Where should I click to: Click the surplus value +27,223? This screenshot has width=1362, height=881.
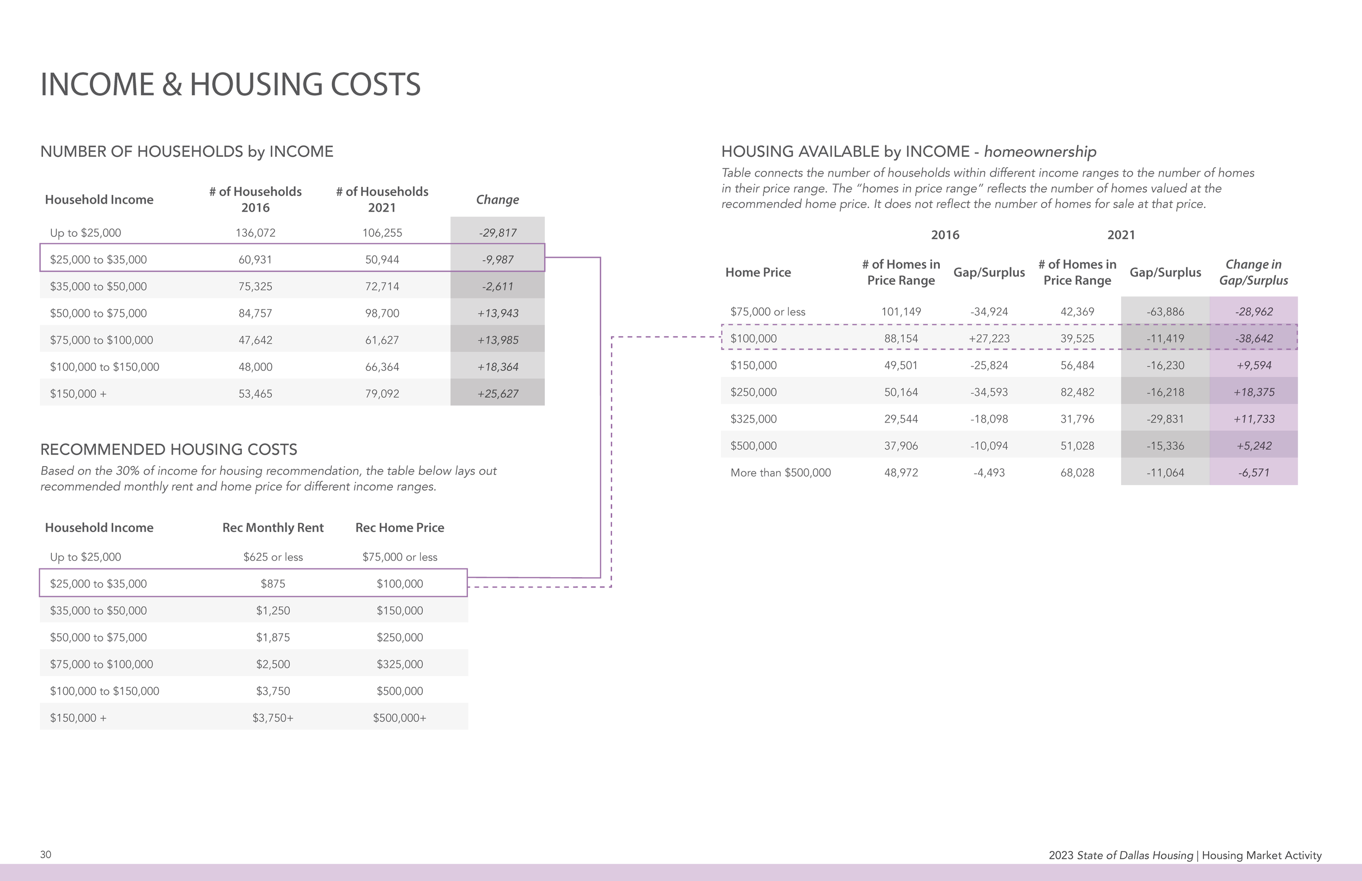coord(989,339)
